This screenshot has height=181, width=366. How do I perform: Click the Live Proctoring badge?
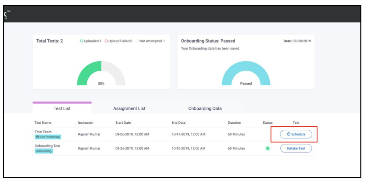[x=48, y=137]
